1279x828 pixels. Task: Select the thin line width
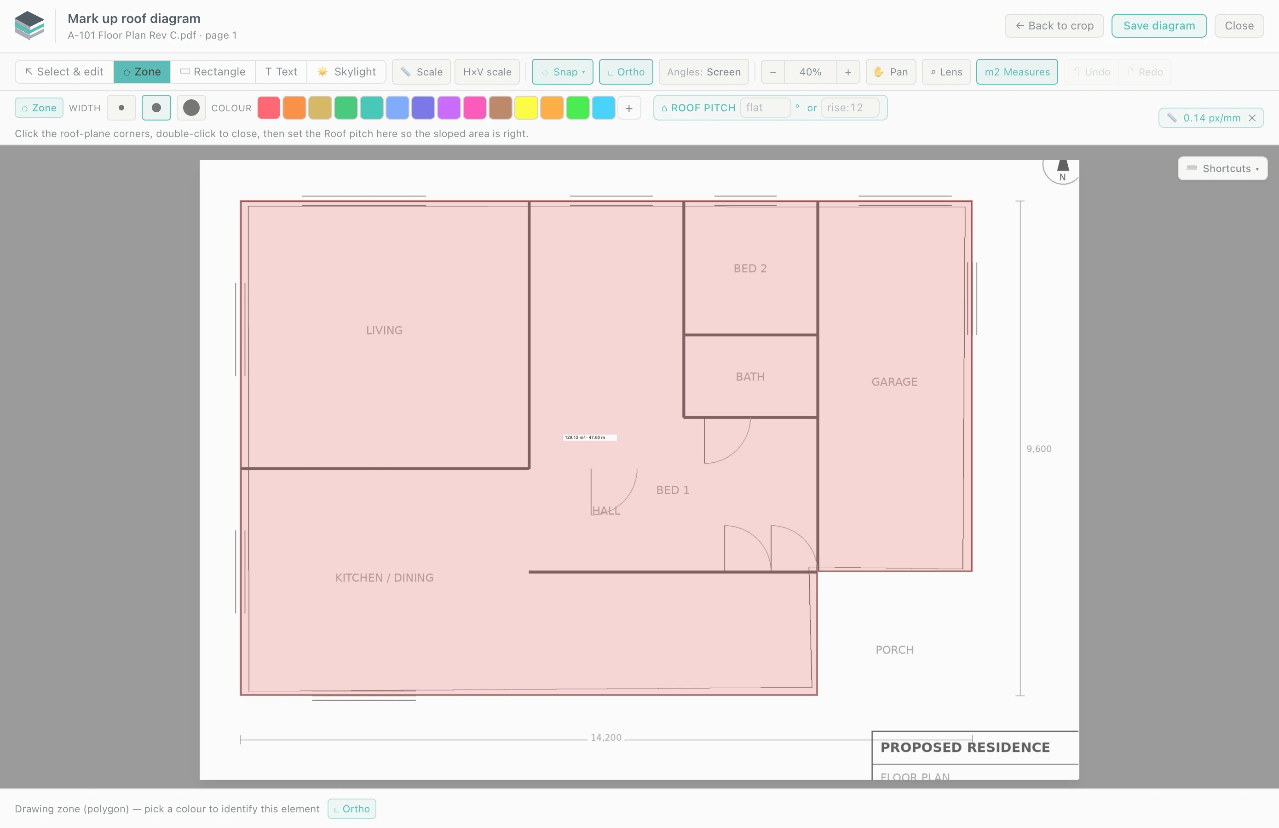(121, 108)
